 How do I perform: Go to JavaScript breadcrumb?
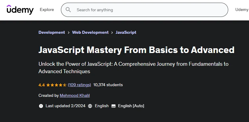(126, 32)
